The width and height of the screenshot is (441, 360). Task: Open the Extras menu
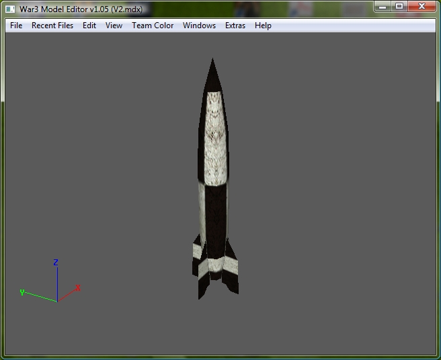(235, 26)
